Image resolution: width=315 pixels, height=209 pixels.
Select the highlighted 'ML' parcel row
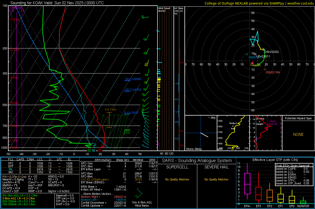point(40,169)
